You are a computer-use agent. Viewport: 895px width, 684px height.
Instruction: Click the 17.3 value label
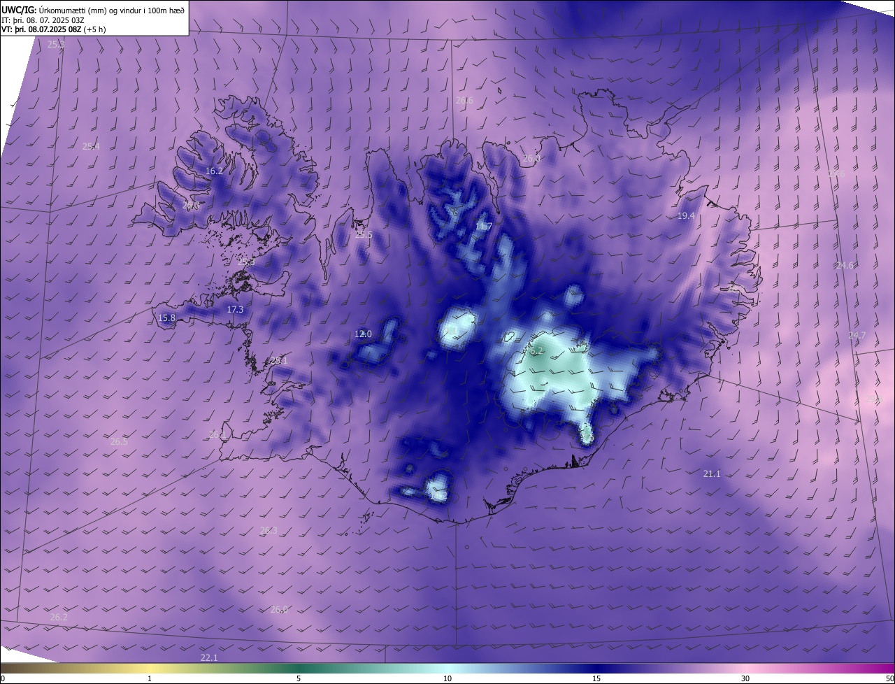[x=235, y=309]
